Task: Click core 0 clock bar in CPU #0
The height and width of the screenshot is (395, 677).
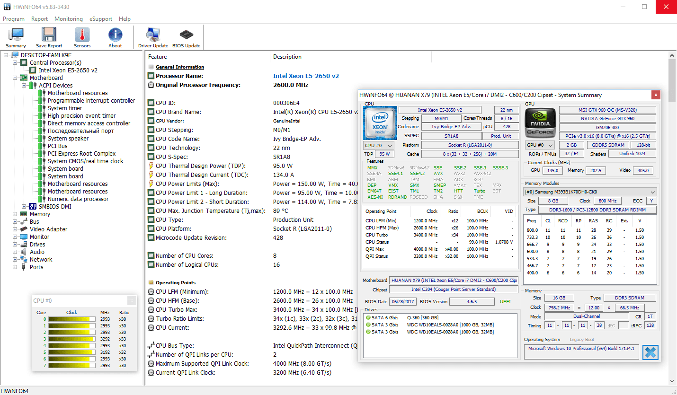Action: 72,319
